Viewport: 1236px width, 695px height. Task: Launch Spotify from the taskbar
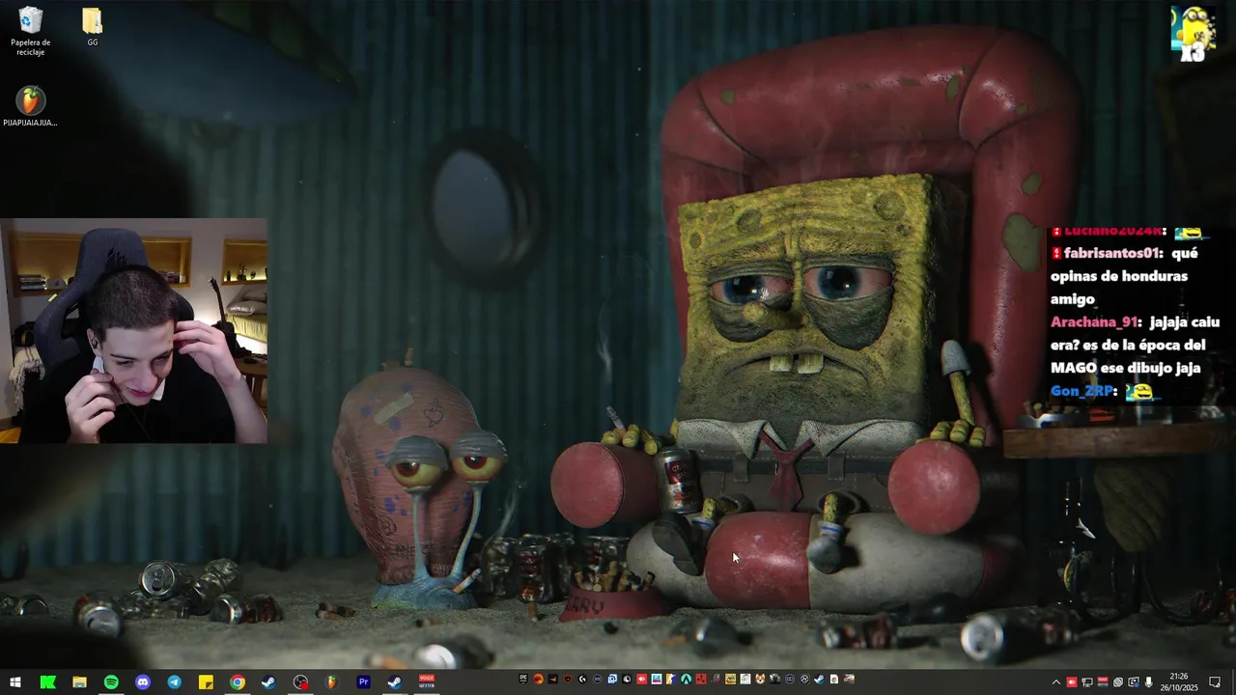pyautogui.click(x=111, y=682)
